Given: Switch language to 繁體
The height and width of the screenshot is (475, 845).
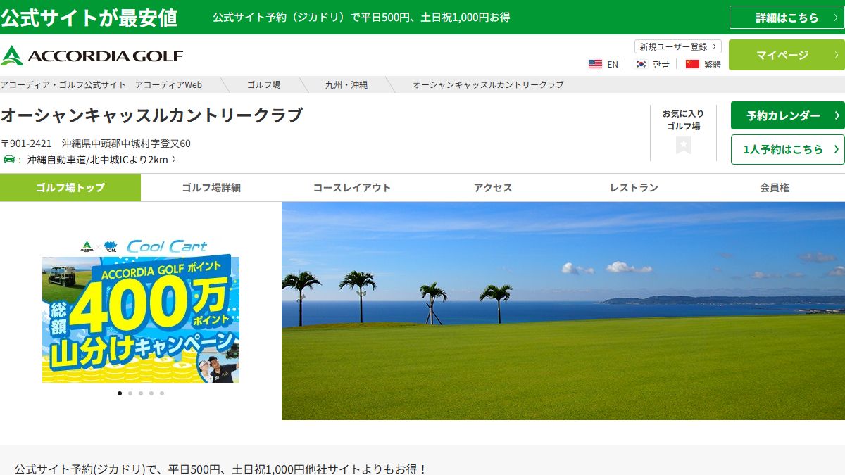Looking at the screenshot, I should pyautogui.click(x=713, y=64).
